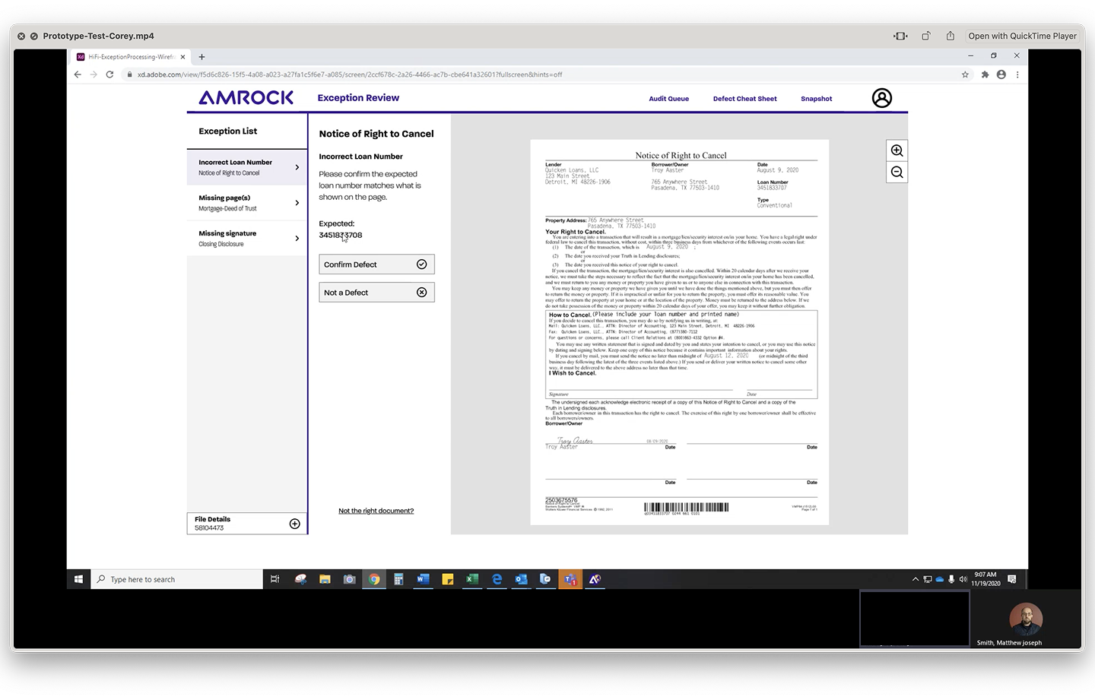Open the browser extensions puzzle icon
Image resolution: width=1095 pixels, height=700 pixels.
click(x=985, y=74)
